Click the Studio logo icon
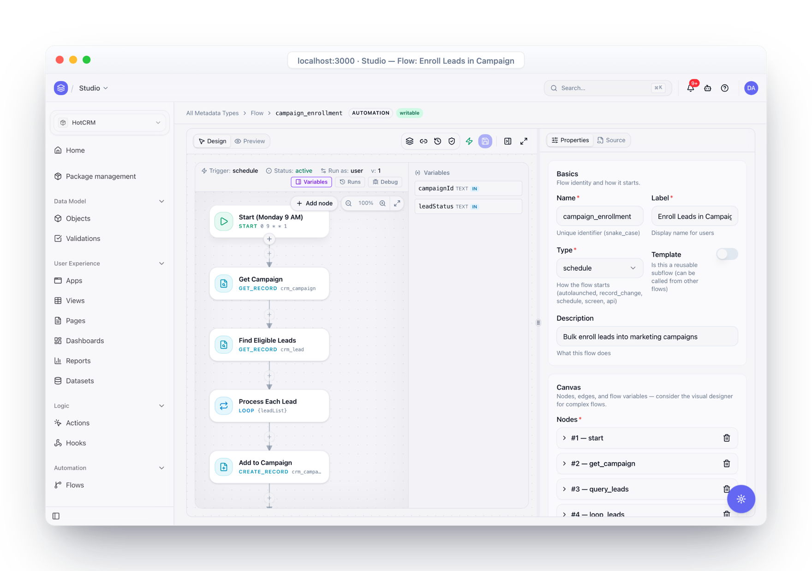Viewport: 812px width, 571px height. (61, 88)
